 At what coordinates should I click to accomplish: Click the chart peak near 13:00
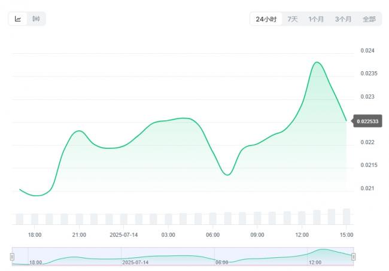tap(317, 62)
